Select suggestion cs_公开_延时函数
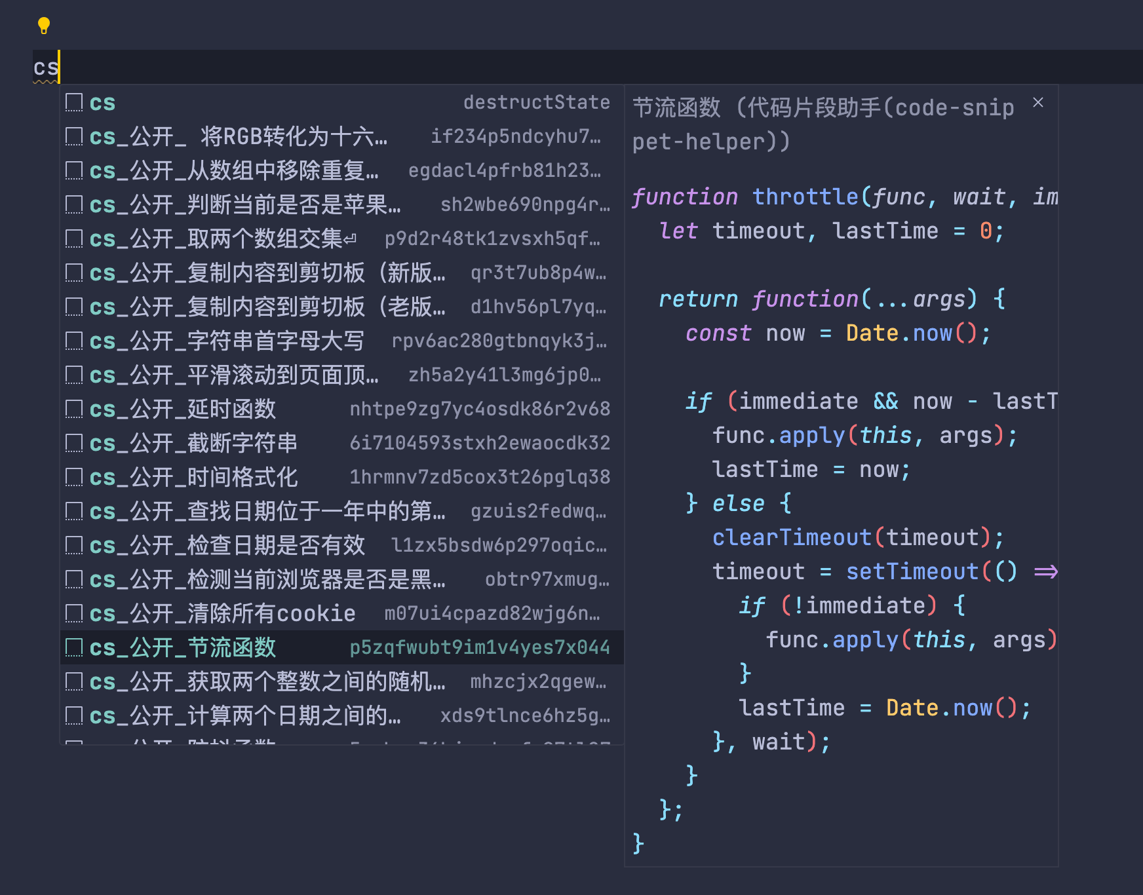The height and width of the screenshot is (895, 1143). pos(341,409)
